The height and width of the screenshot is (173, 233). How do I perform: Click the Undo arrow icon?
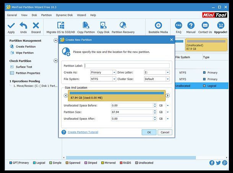click(23, 26)
